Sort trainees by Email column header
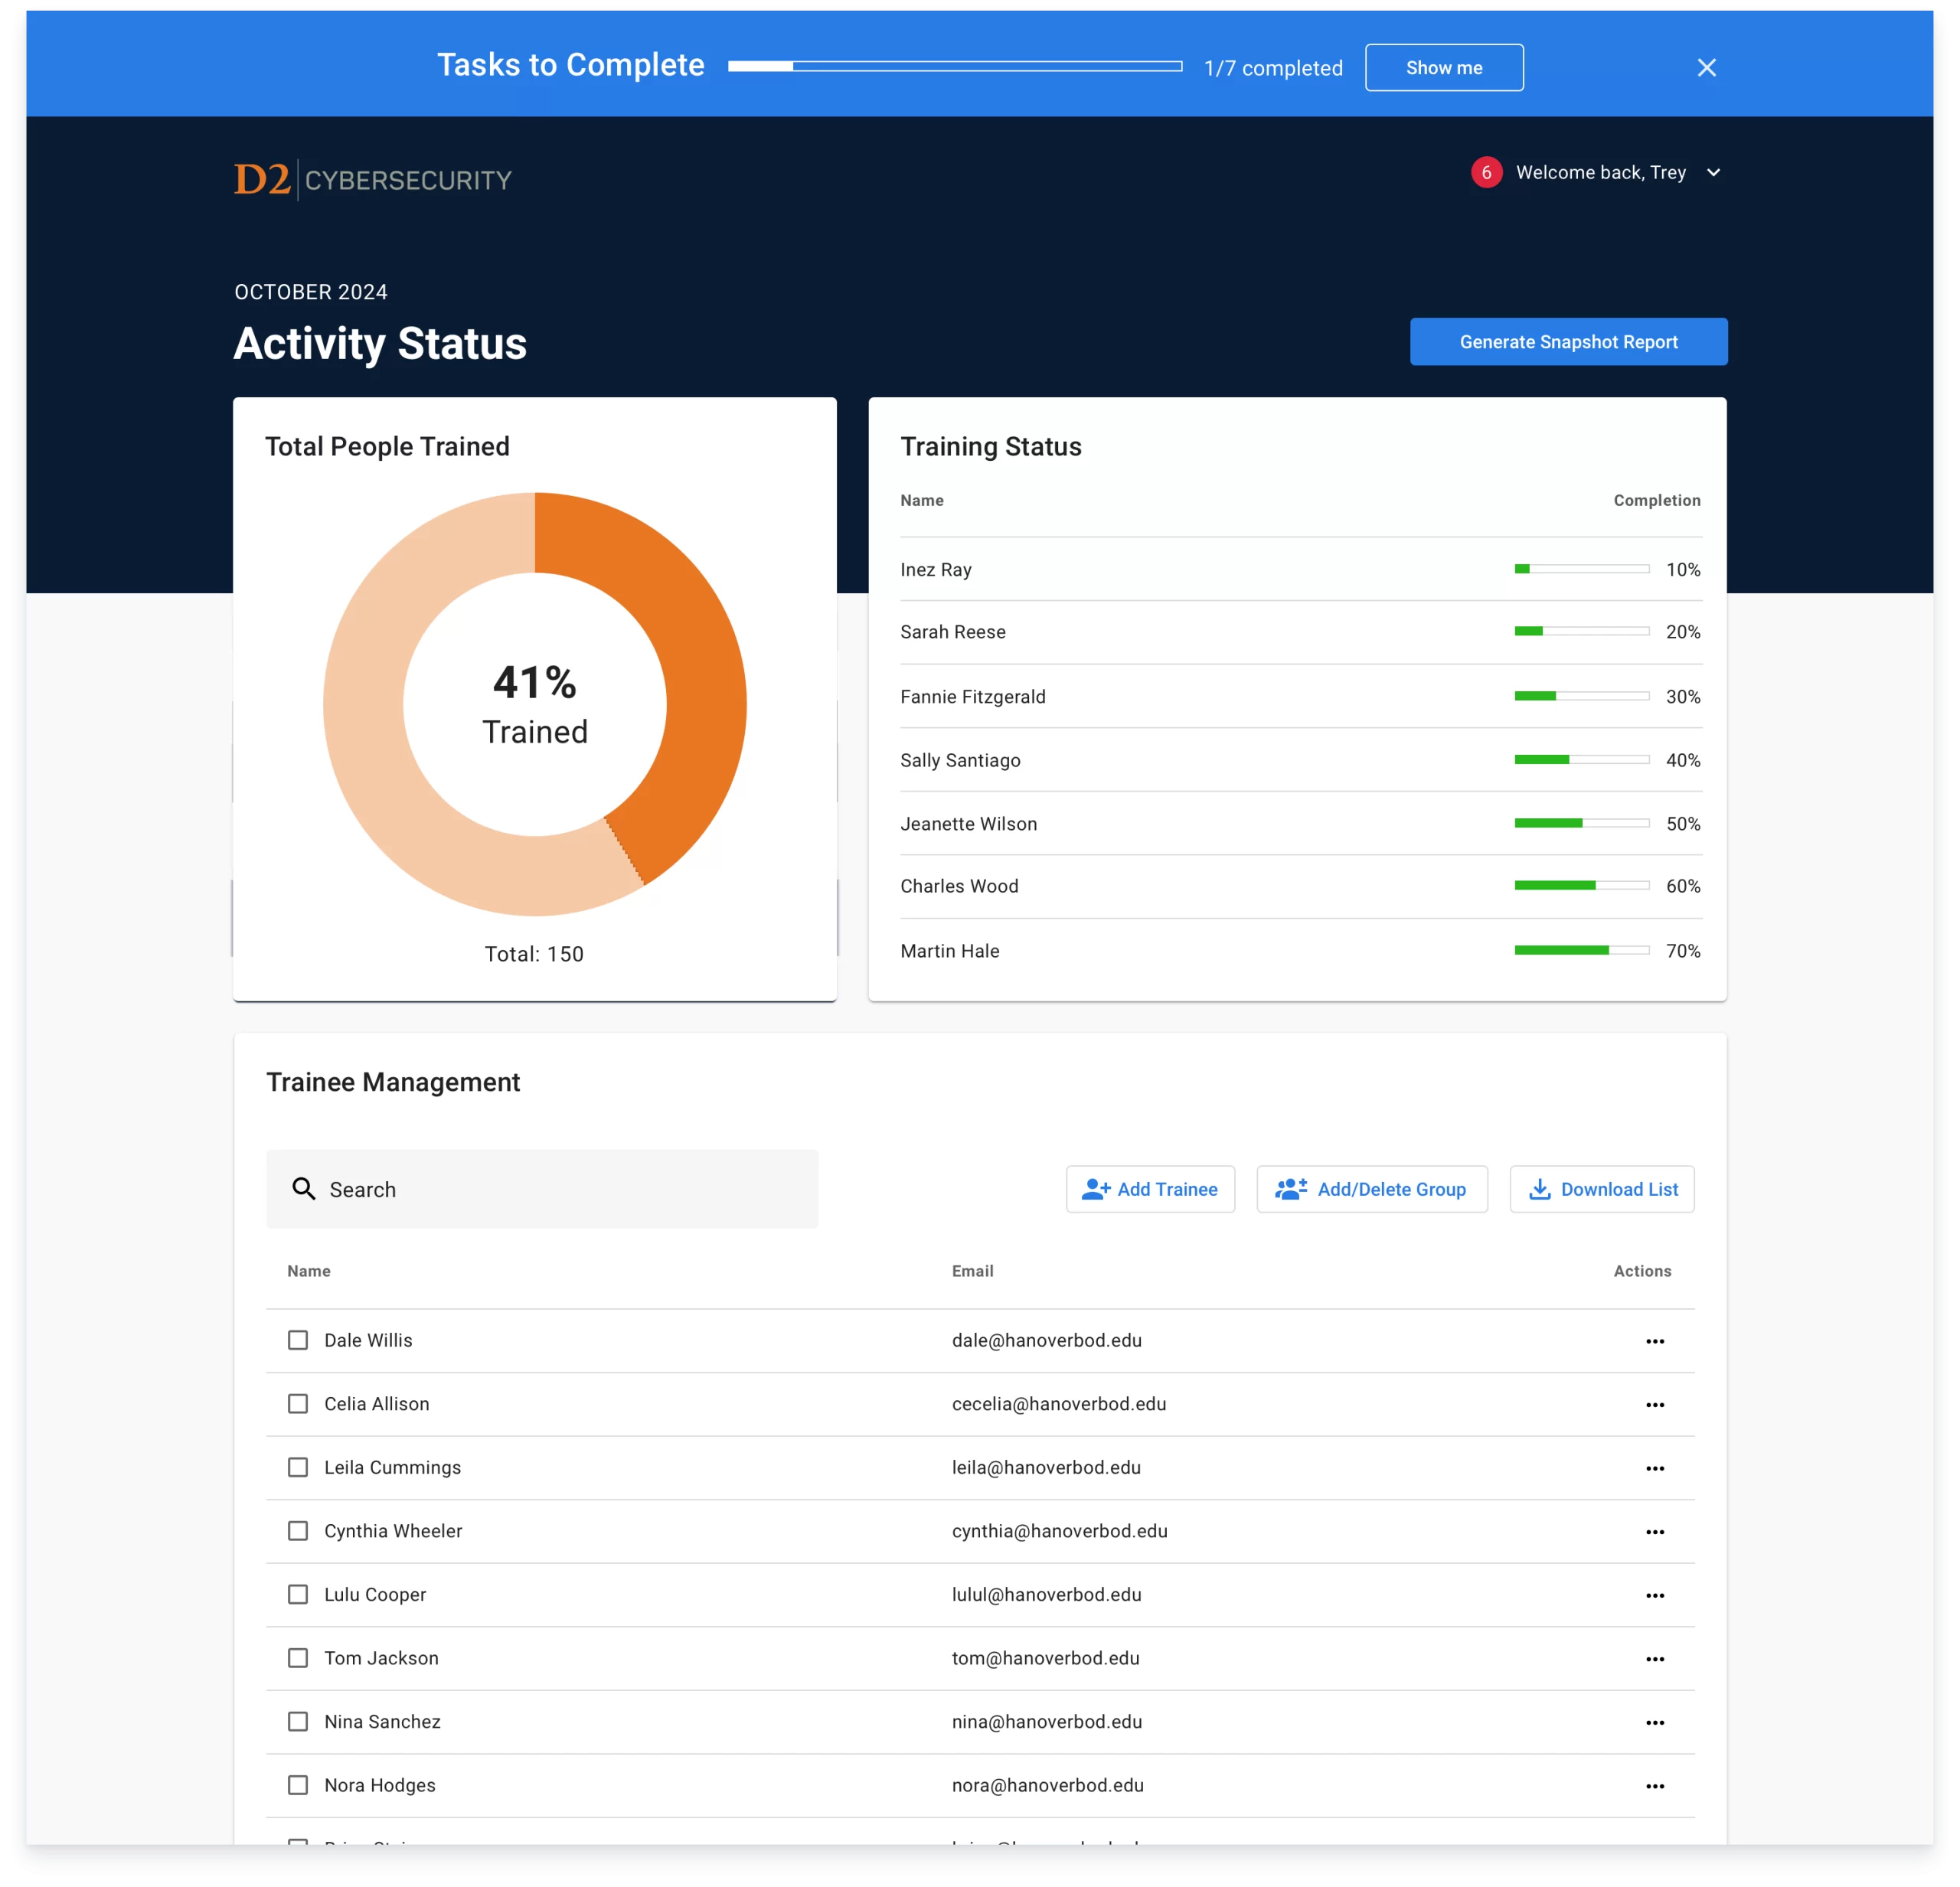 coord(972,1270)
